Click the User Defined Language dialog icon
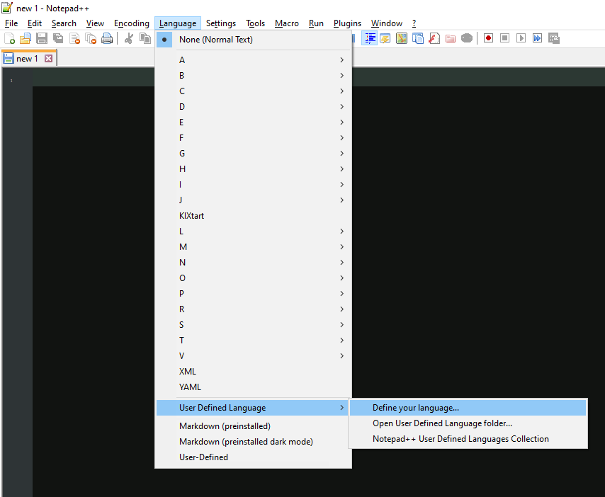Viewport: 605px width, 497px height. click(385, 38)
